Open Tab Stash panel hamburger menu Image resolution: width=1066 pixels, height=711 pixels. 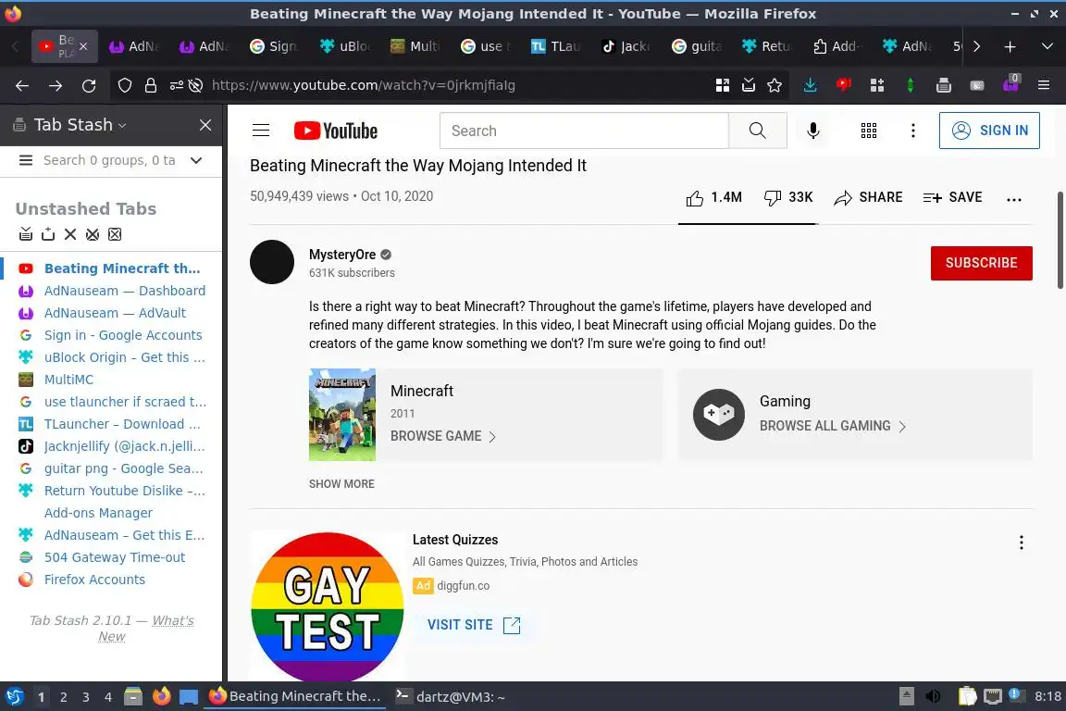[26, 160]
